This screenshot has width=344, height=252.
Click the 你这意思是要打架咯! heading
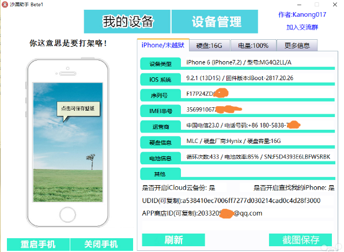(68, 43)
